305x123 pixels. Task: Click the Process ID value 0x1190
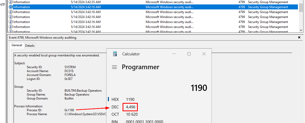click(x=69, y=110)
